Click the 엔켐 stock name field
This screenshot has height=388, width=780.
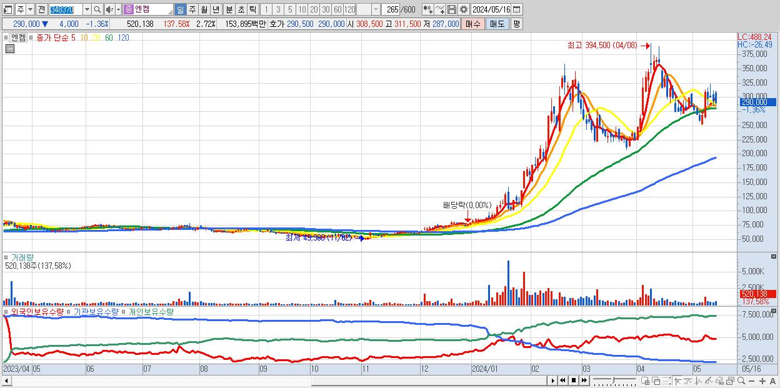pyautogui.click(x=153, y=9)
